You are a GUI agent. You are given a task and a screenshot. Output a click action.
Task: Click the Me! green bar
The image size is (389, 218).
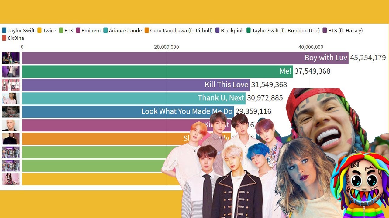point(157,71)
